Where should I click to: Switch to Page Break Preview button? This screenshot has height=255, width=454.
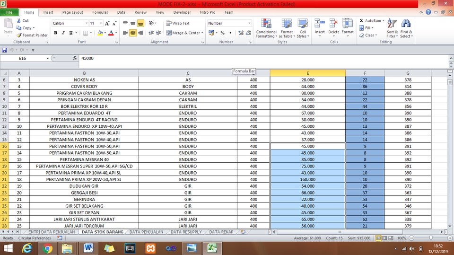click(x=391, y=238)
